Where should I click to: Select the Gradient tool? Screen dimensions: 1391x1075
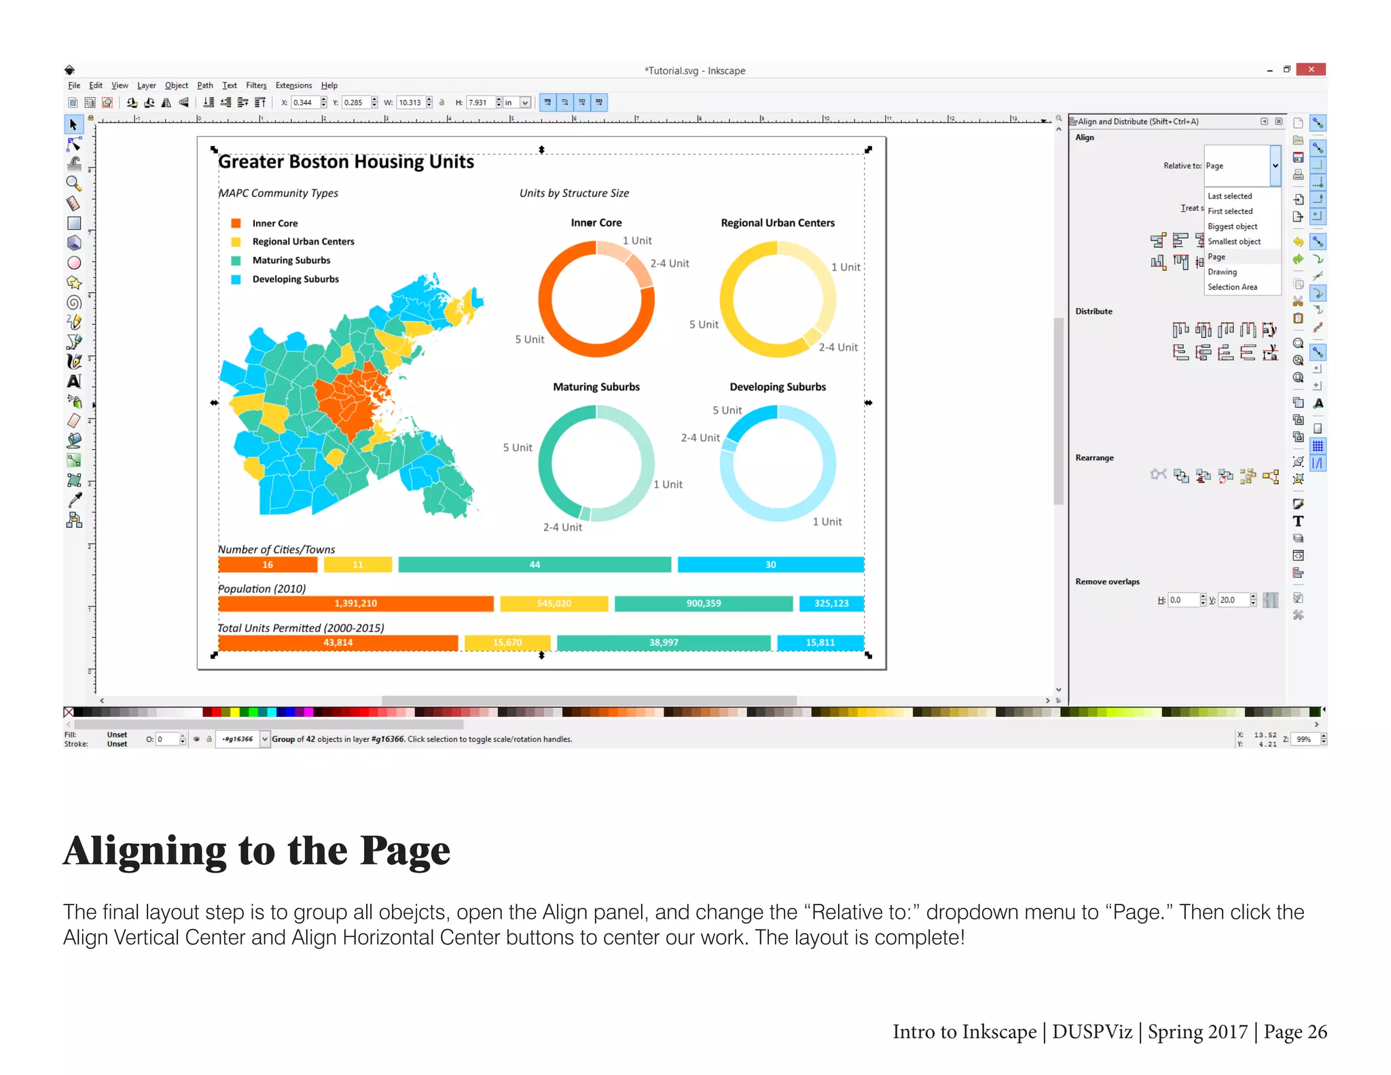pyautogui.click(x=73, y=461)
